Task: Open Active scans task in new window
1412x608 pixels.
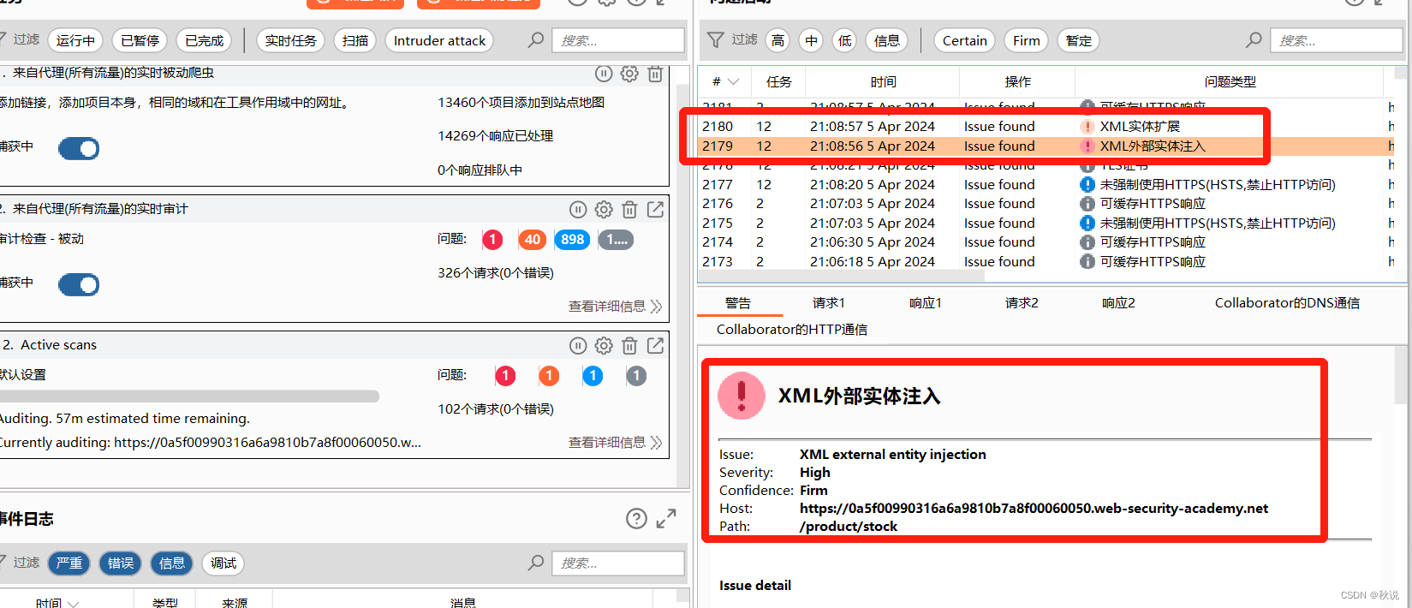Action: (655, 346)
